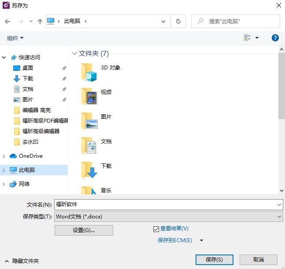The width and height of the screenshot is (285, 269).
Task: Click the back navigation arrow
Action: click(x=7, y=22)
